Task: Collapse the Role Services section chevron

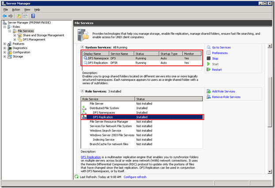Action: tap(82, 91)
